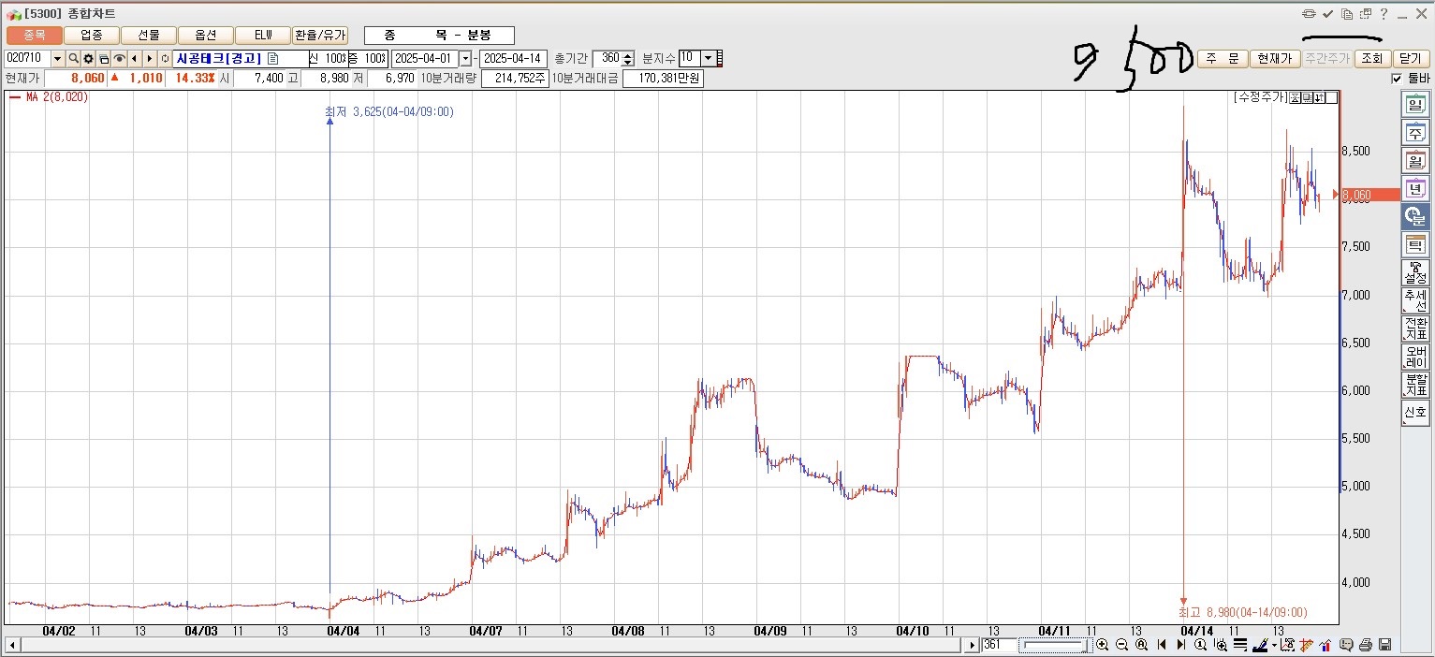
Task: Click the print chart icon
Action: tap(1366, 645)
